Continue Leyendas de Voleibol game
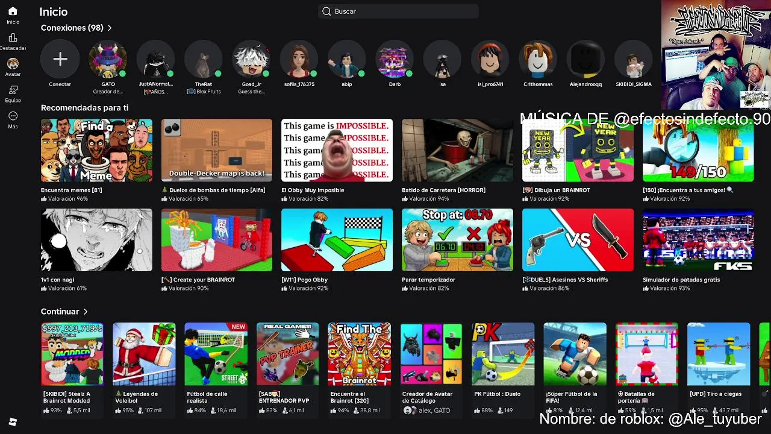 click(144, 354)
